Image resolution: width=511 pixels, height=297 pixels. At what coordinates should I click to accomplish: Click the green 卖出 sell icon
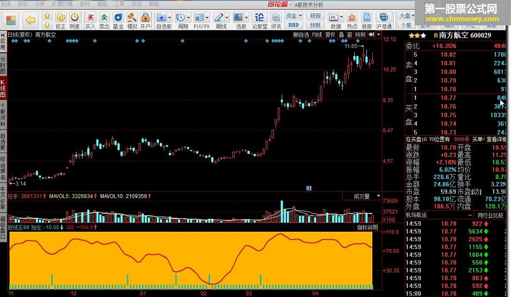pyautogui.click(x=104, y=17)
